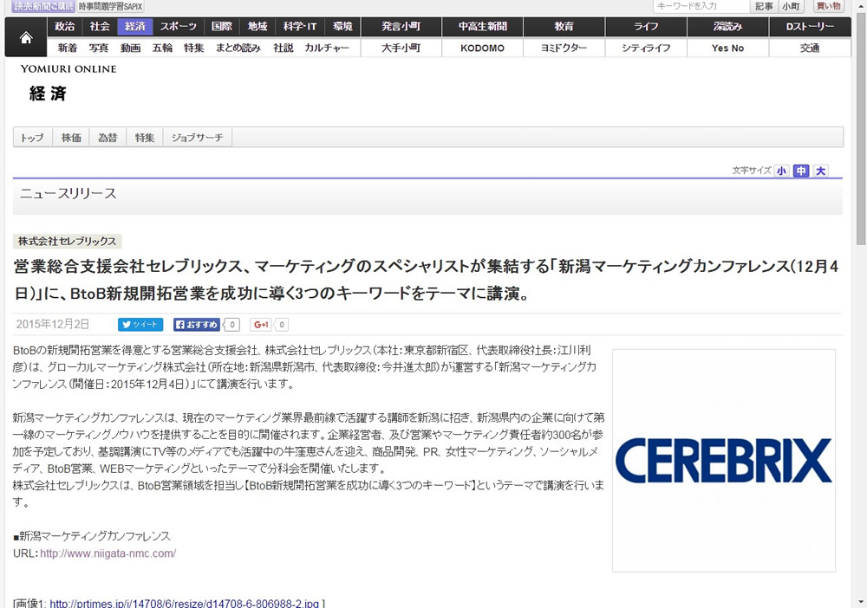
Task: Open the 科学・IT section
Action: point(300,27)
